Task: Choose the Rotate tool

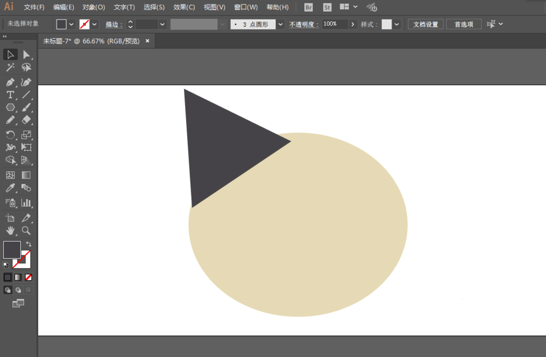Action: click(x=10, y=134)
